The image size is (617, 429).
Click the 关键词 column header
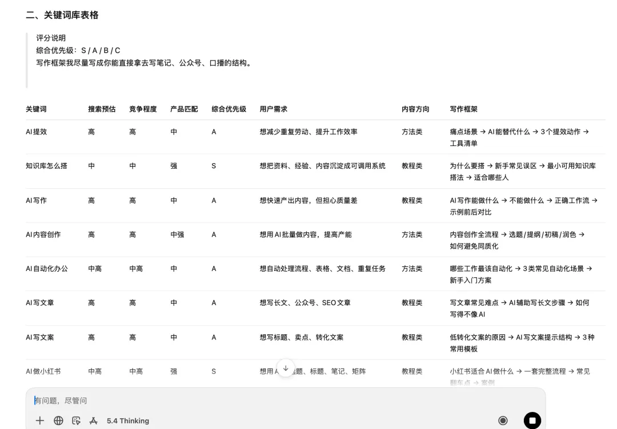pyautogui.click(x=36, y=109)
